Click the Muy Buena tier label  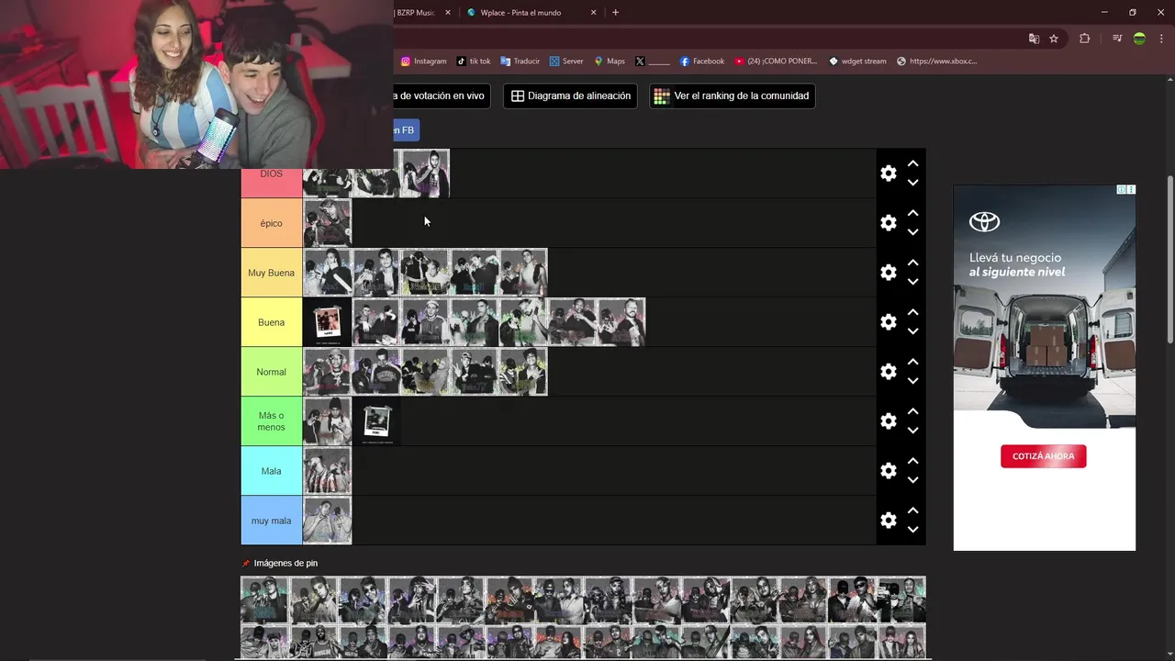point(272,273)
